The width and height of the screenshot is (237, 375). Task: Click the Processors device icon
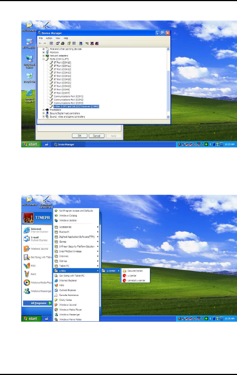click(47, 110)
